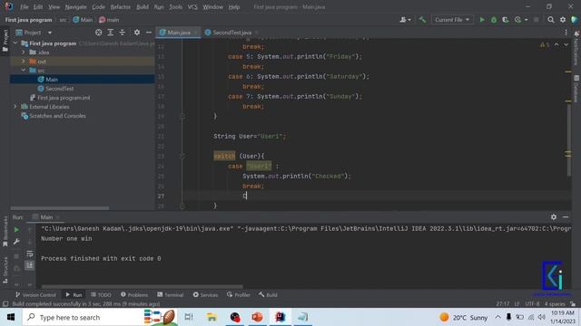Open Run panel settings gear
Viewport: 581px width, 326px height.
553,217
